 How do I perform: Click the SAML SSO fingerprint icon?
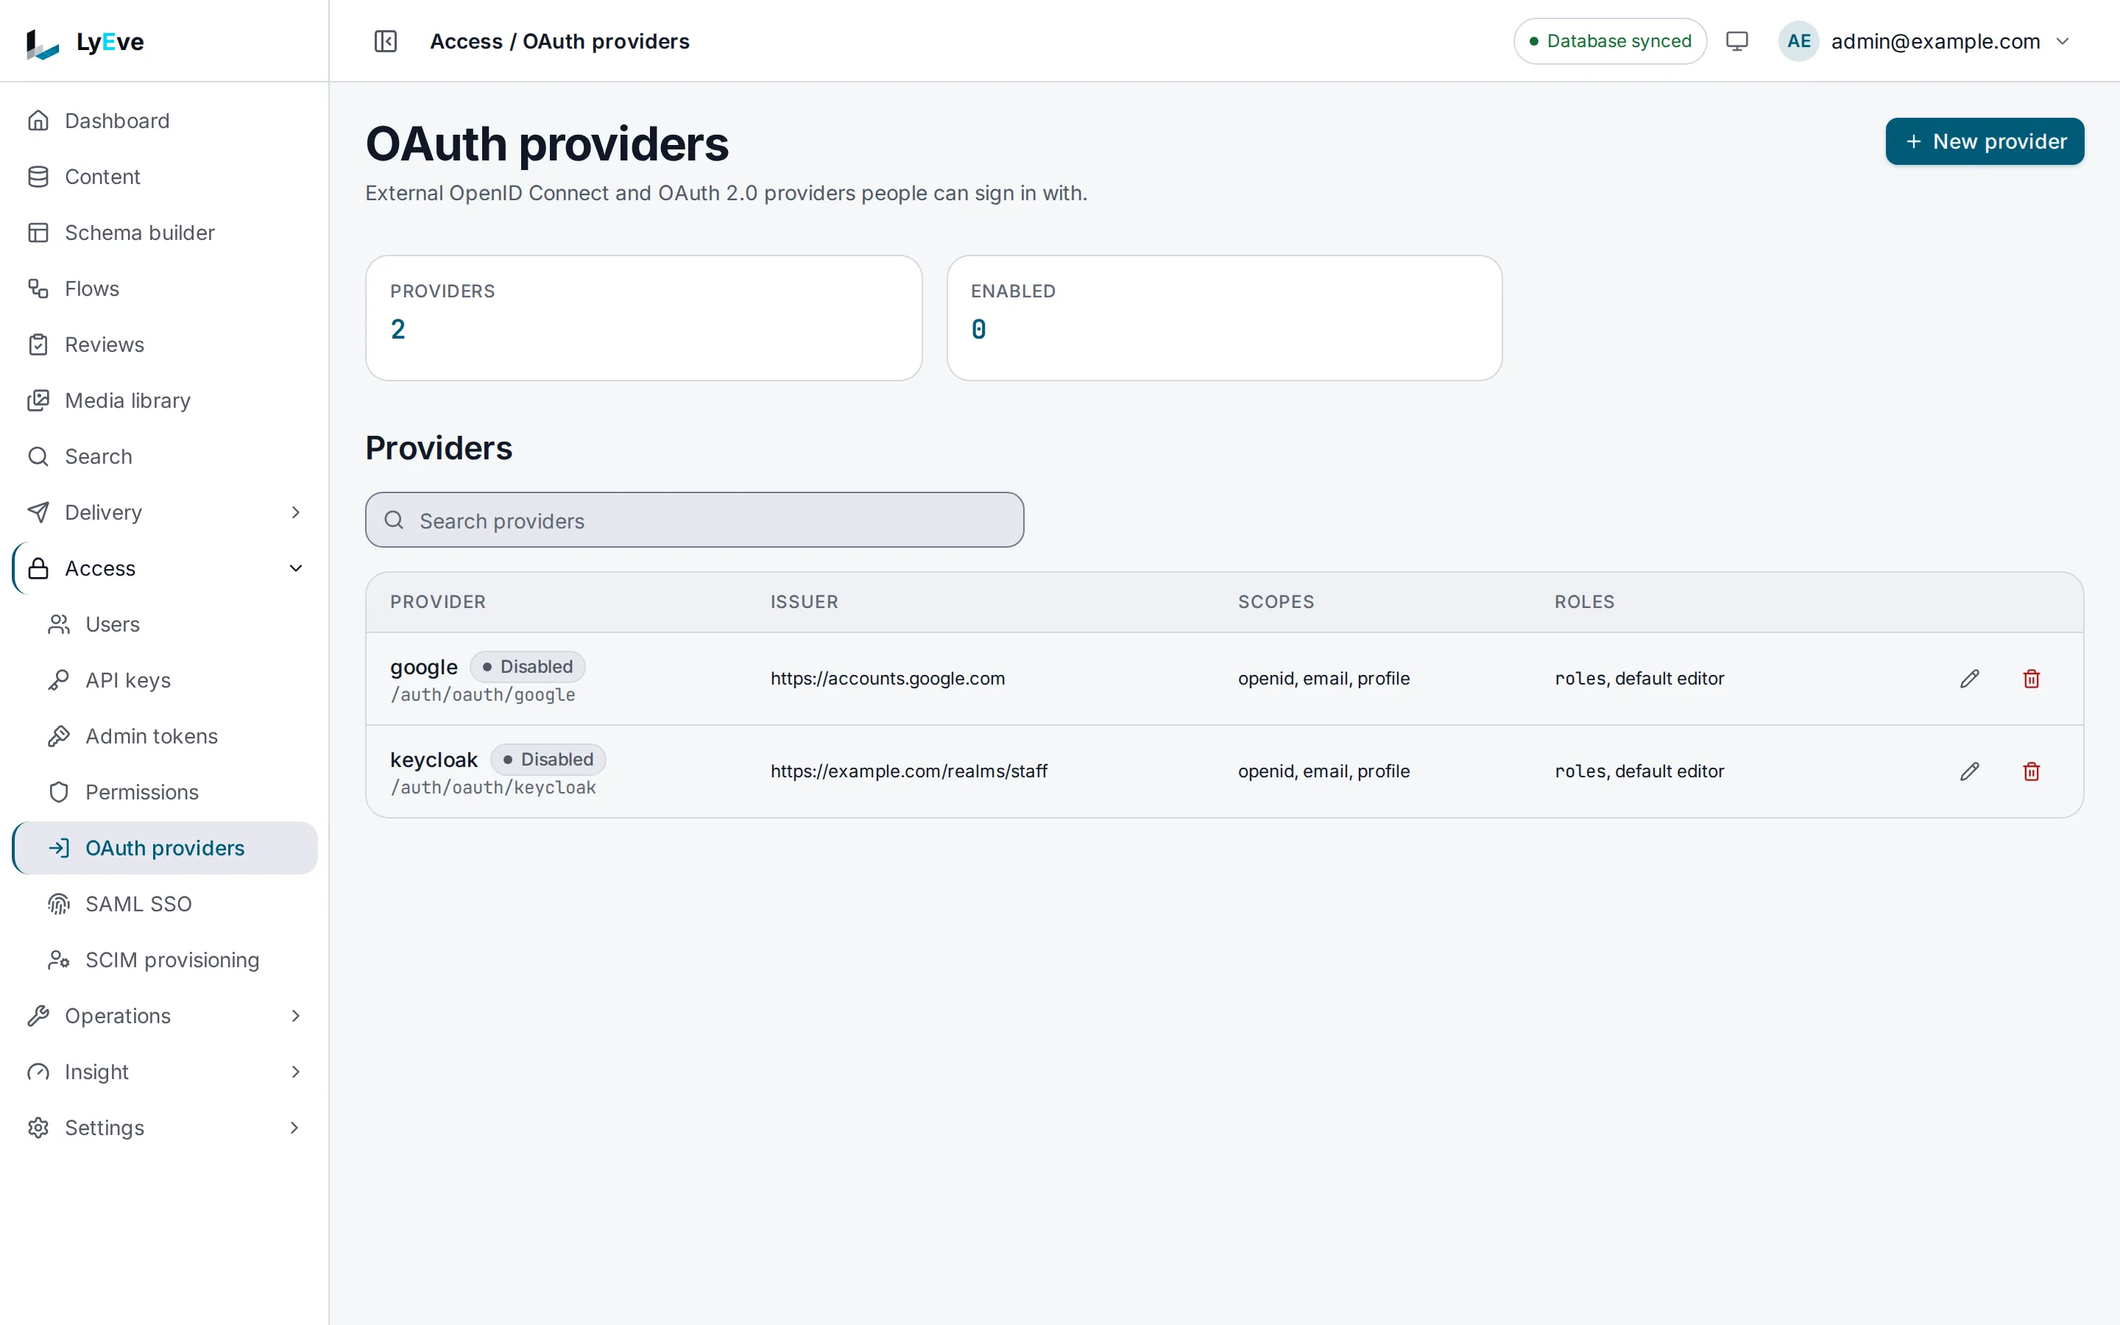tap(59, 903)
